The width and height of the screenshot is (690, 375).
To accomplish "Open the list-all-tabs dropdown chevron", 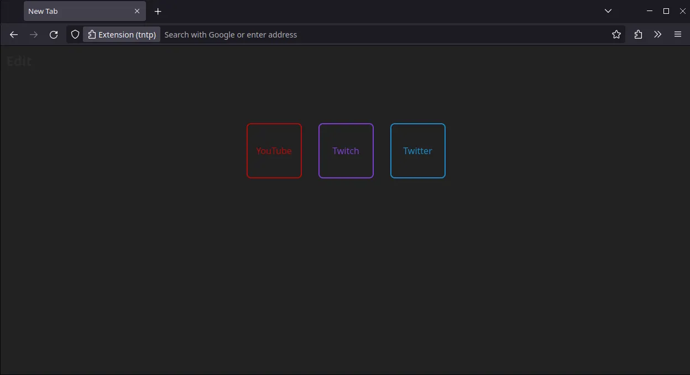I will 608,11.
